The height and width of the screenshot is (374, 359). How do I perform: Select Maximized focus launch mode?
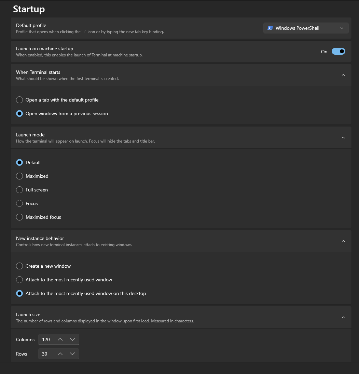point(19,217)
